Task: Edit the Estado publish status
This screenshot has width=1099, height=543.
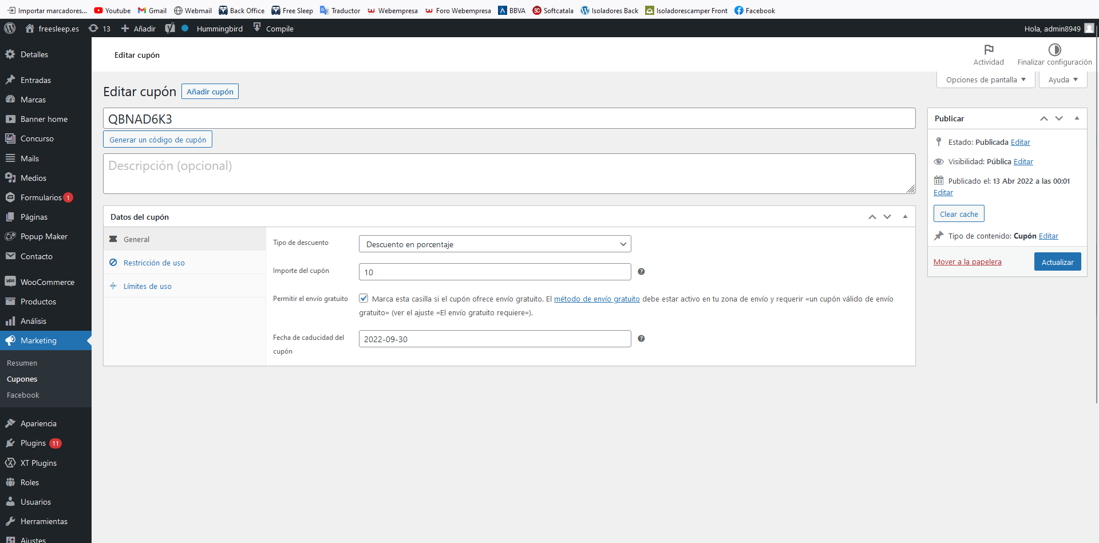Action: (1020, 142)
